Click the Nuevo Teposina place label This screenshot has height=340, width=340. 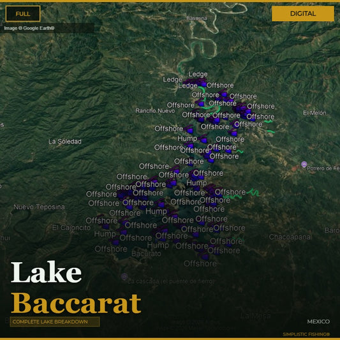point(39,207)
